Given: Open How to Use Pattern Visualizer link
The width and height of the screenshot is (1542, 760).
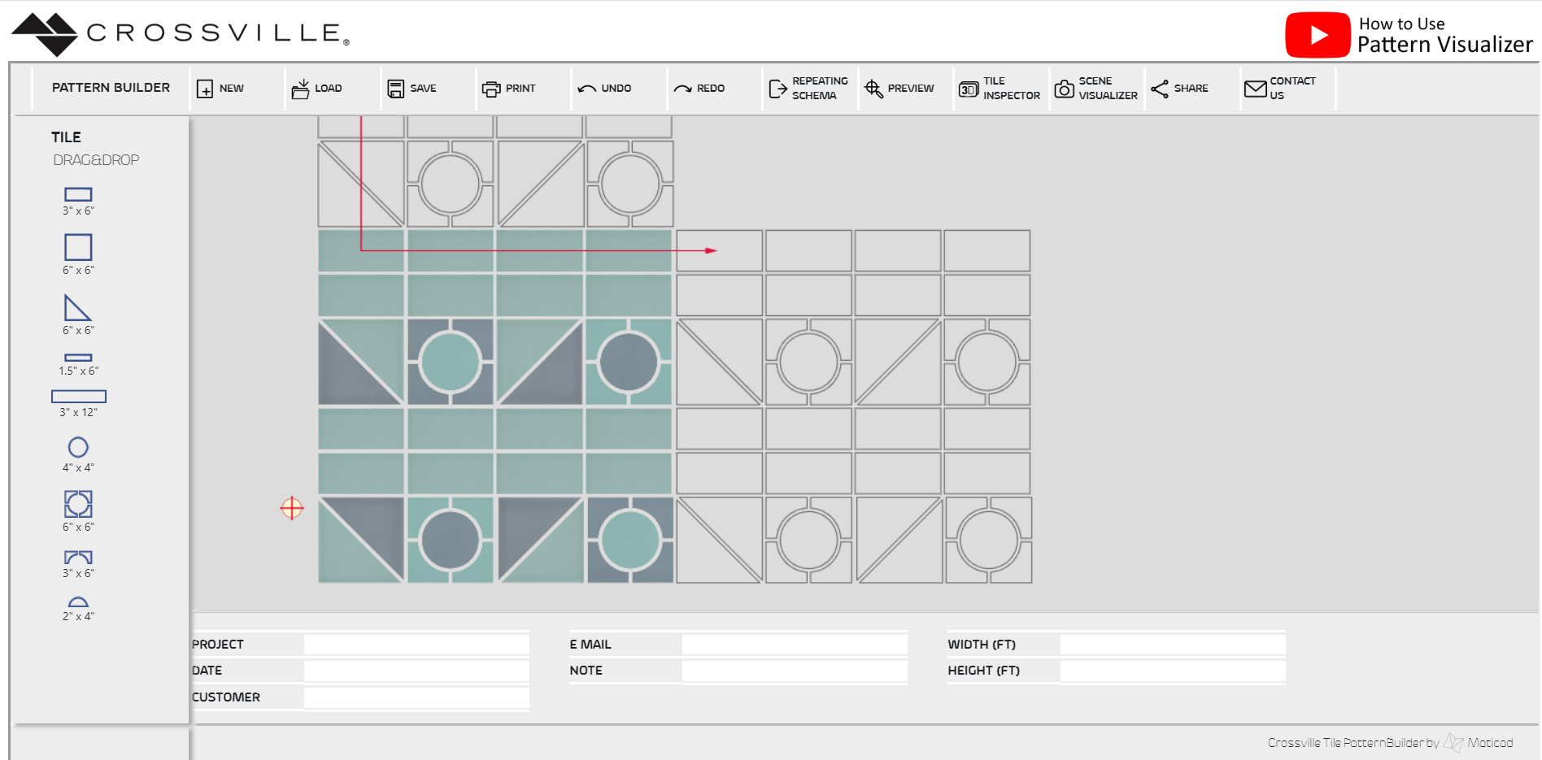Looking at the screenshot, I should pyautogui.click(x=1444, y=35).
